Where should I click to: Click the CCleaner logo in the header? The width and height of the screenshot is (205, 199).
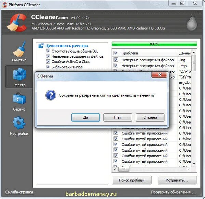click(17, 23)
